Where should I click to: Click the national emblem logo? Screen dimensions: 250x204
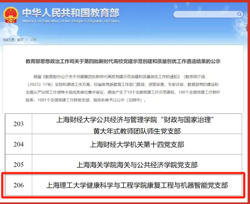tap(11, 14)
